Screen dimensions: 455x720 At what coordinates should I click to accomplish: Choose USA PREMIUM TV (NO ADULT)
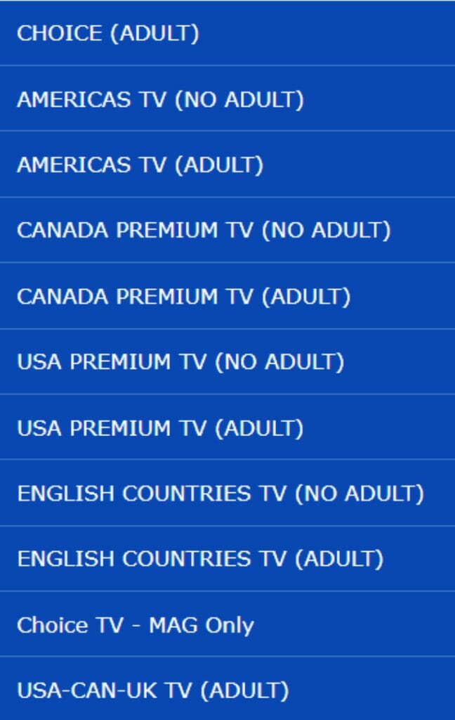[x=227, y=361]
